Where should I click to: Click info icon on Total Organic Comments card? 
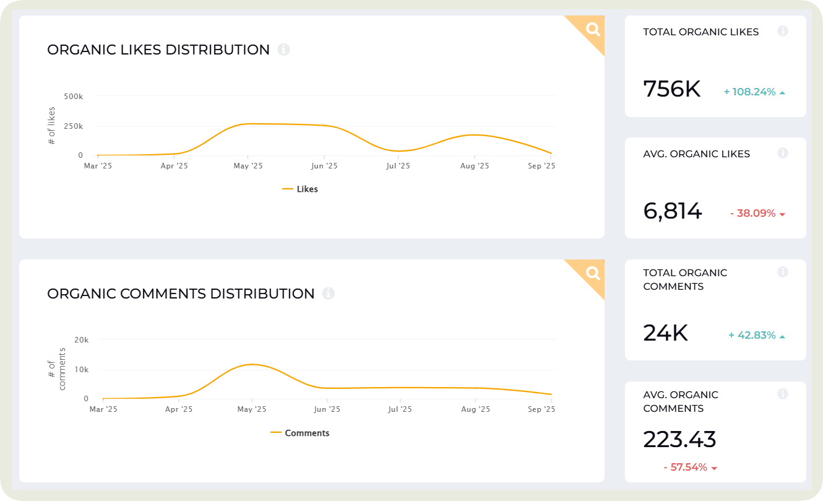tap(783, 272)
